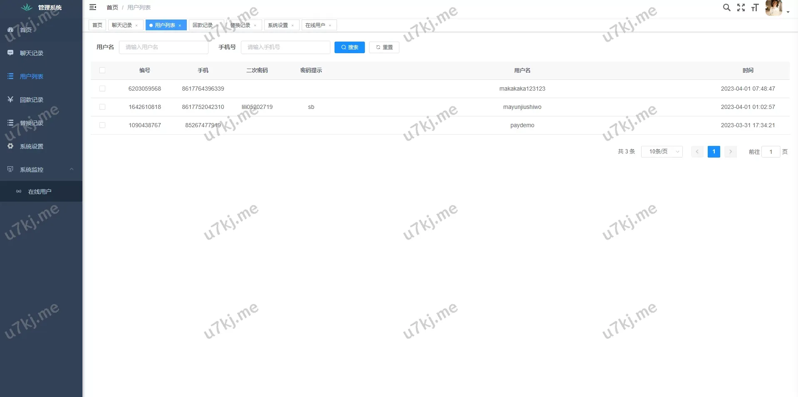
Task: Switch to the 回款记录 tab
Action: coord(203,25)
